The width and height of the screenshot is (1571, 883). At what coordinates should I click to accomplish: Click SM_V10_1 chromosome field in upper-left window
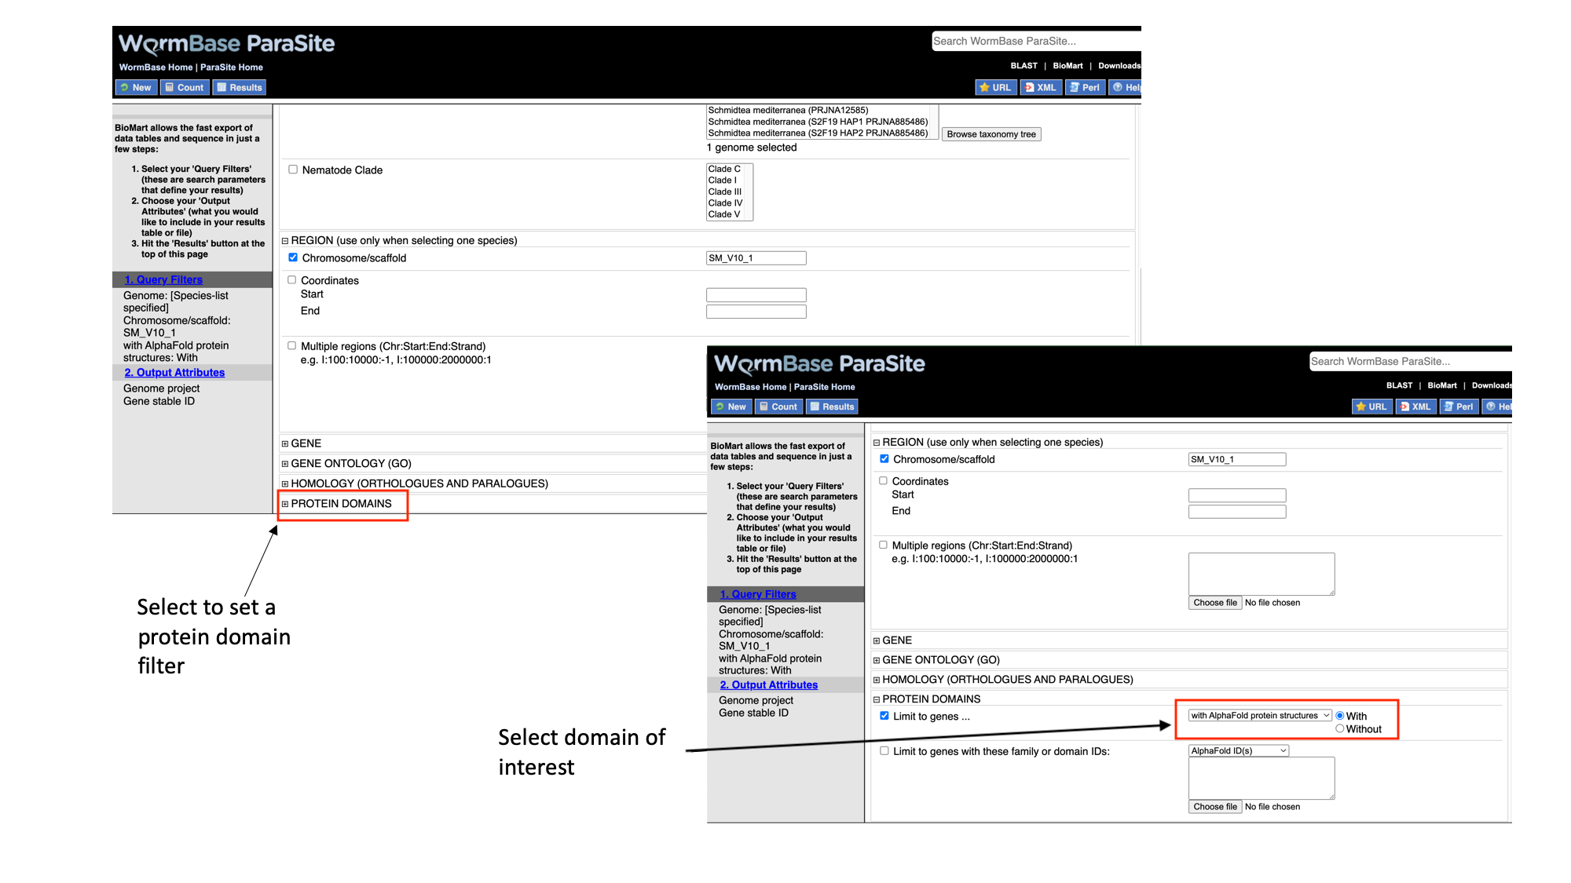(x=756, y=258)
